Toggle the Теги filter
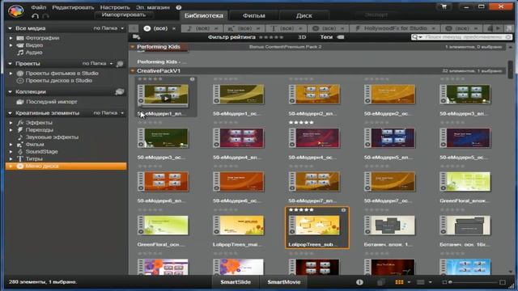The height and width of the screenshot is (291, 518). (326, 37)
